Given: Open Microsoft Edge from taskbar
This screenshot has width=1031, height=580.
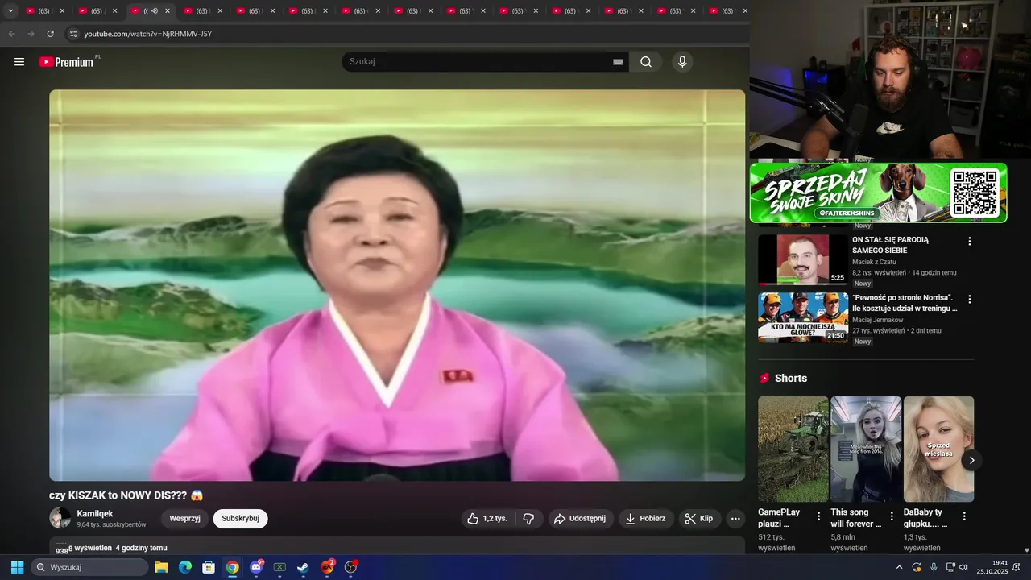Looking at the screenshot, I should coord(185,567).
